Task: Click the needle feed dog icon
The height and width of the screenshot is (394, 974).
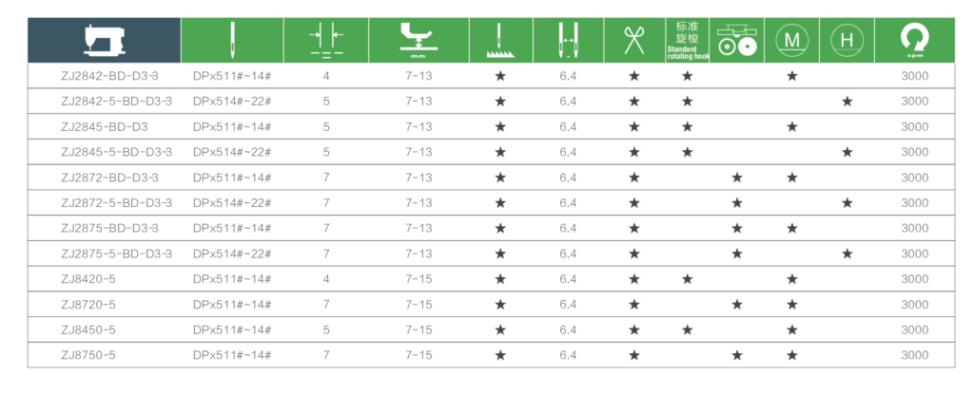Action: tap(500, 41)
